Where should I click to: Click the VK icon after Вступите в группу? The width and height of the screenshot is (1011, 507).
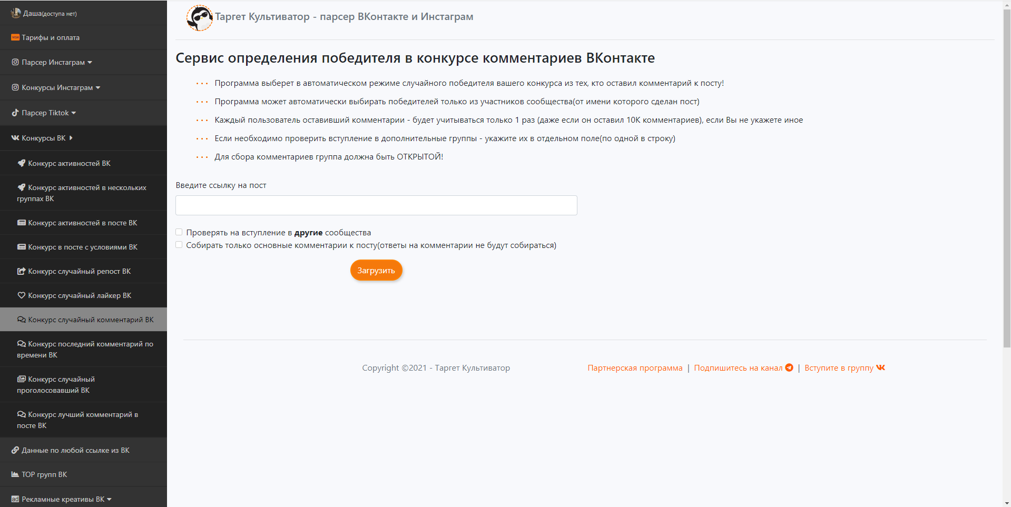(881, 367)
